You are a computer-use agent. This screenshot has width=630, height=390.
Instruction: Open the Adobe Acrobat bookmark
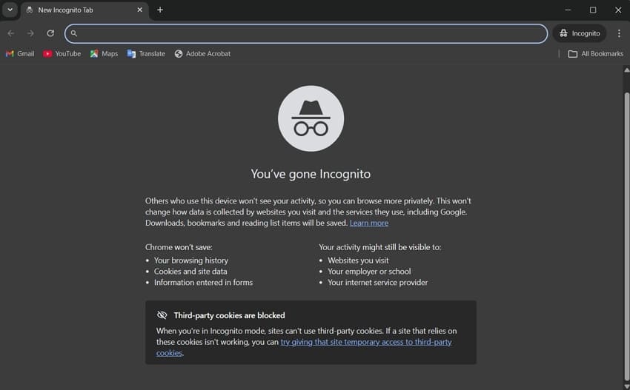click(202, 54)
